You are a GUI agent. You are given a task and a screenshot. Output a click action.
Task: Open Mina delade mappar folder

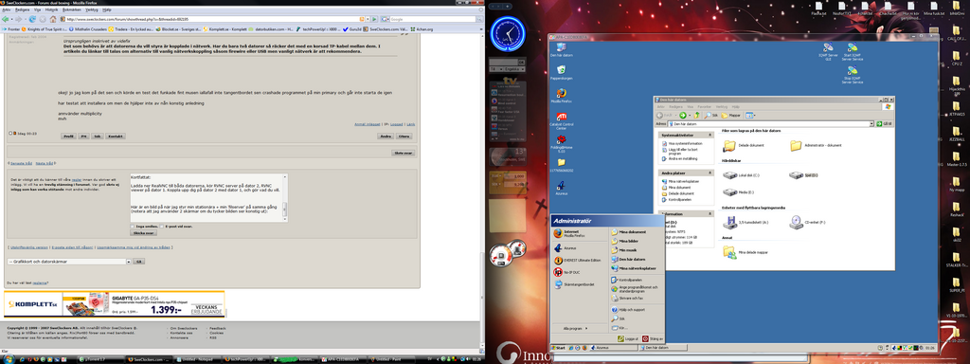coord(745,252)
